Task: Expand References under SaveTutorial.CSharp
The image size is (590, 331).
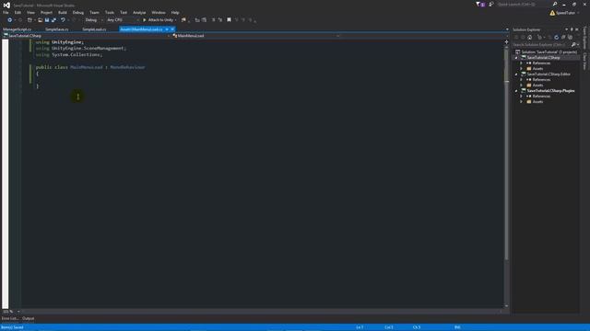Action: [522, 63]
